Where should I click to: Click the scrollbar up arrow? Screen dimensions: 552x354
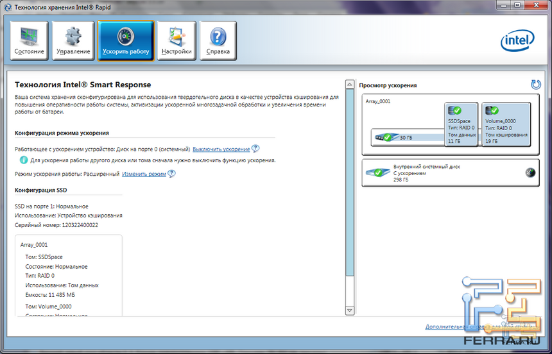[350, 85]
